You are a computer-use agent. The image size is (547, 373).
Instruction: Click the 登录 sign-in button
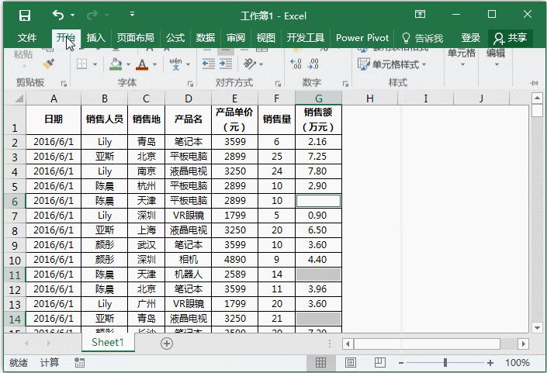click(471, 38)
